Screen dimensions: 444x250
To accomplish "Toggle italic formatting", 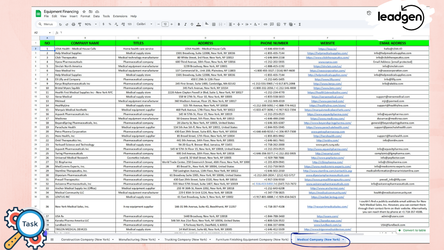I will (186, 24).
